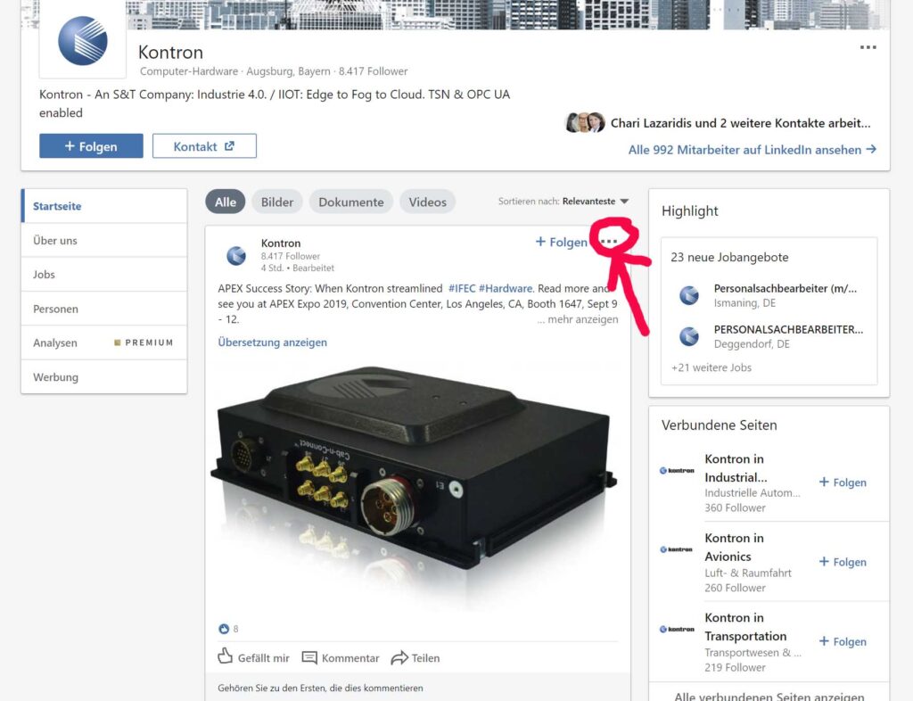Click Alle 992 Mitarbeiter auf LinkedIn ansehen
The height and width of the screenshot is (701, 913).
pyautogui.click(x=752, y=150)
